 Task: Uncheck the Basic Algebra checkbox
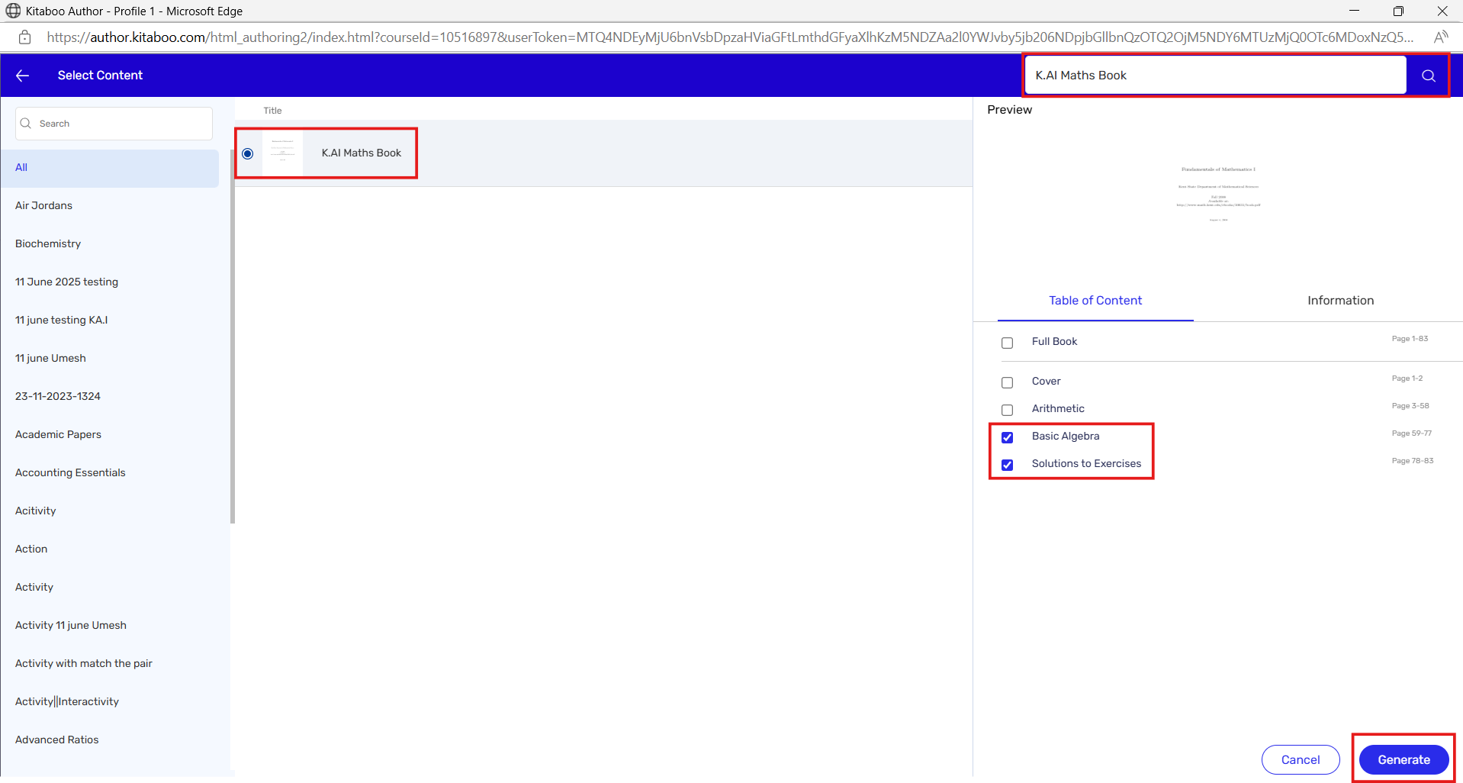pyautogui.click(x=1007, y=437)
